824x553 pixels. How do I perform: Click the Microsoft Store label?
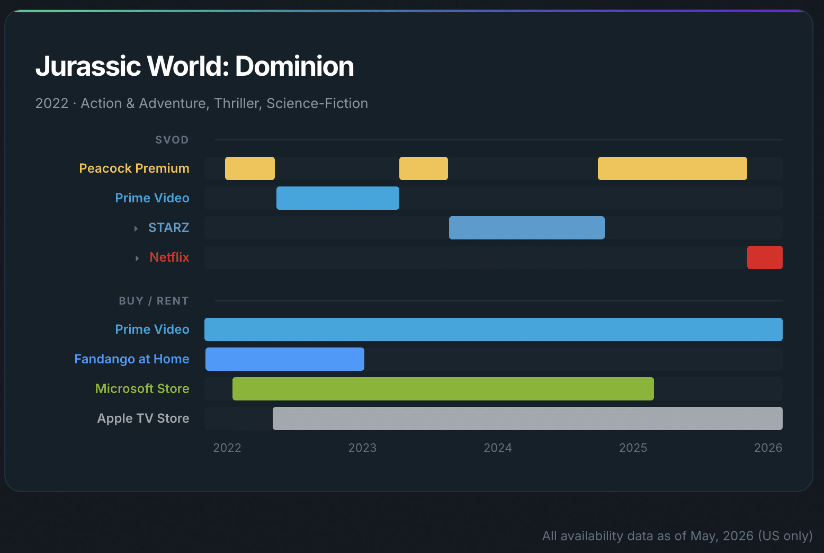pos(142,389)
